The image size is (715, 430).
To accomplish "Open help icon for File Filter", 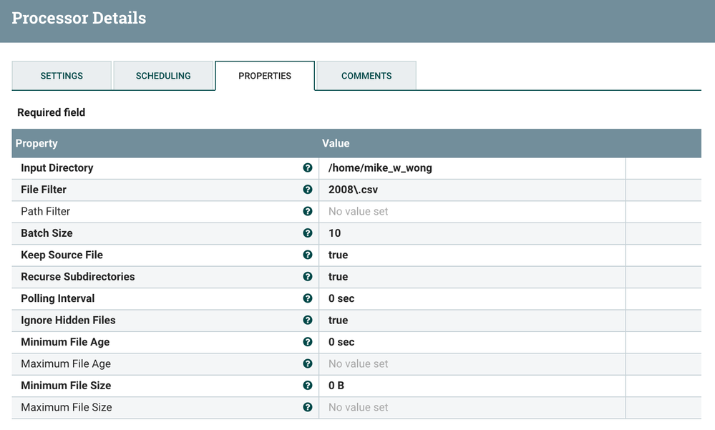I will [307, 189].
